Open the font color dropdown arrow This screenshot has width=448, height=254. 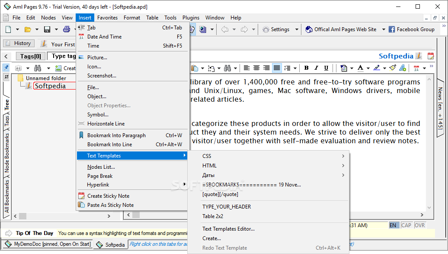[x=368, y=68]
